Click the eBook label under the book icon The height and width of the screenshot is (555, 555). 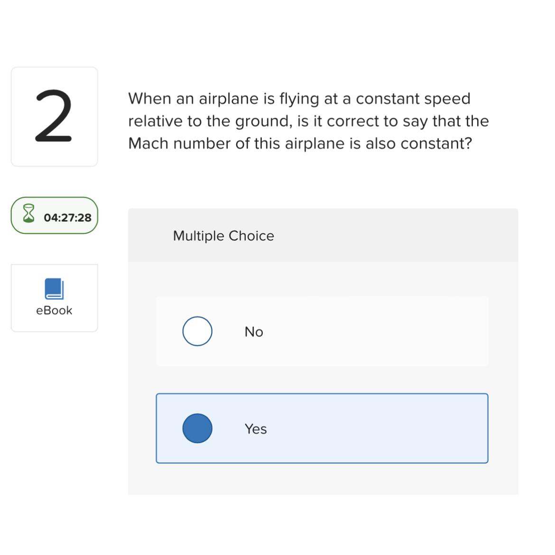coord(53,310)
